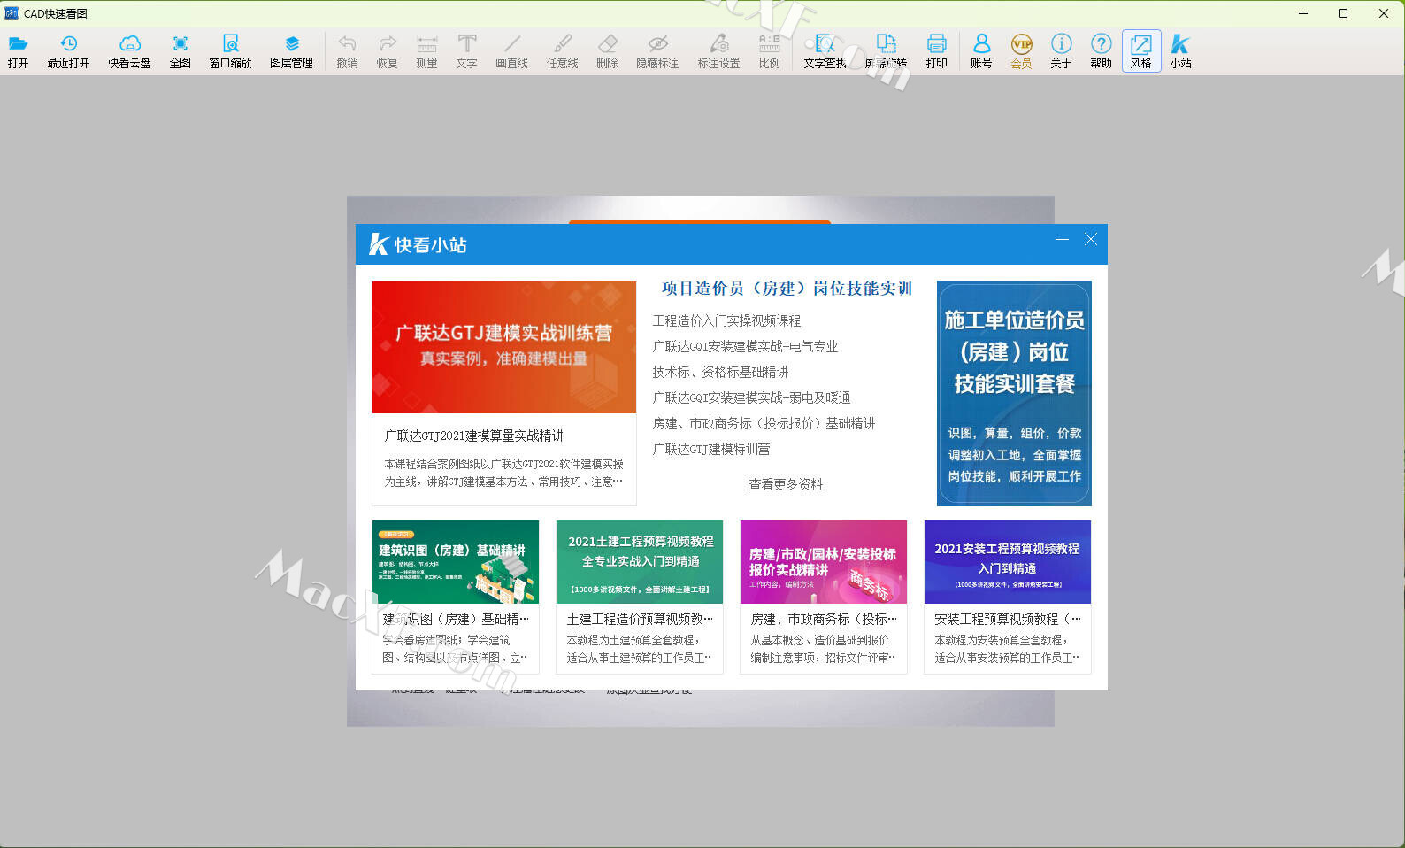Open the VIP 会员 membership icon

pos(1021,51)
